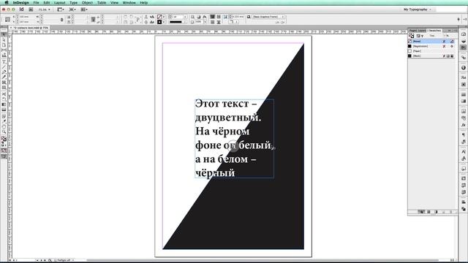Image resolution: width=468 pixels, height=263 pixels.
Task: Select the [None] swatch
Action: pos(431,42)
